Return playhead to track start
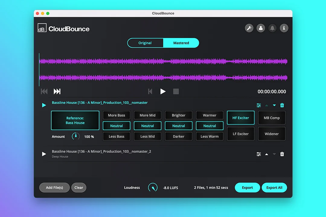This screenshot has width=326, height=217. tap(150, 91)
